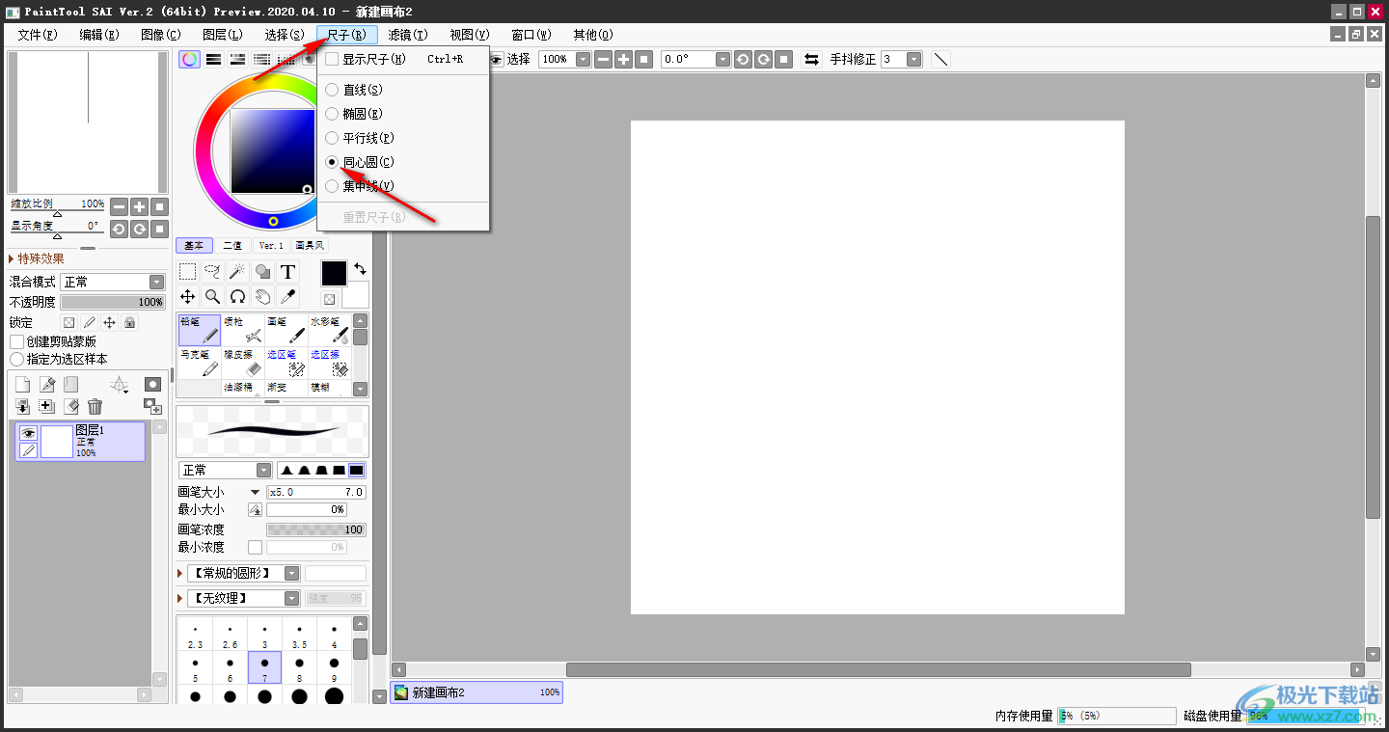1389x732 pixels.
Task: Switch to the 二值 brush tab
Action: coord(232,245)
